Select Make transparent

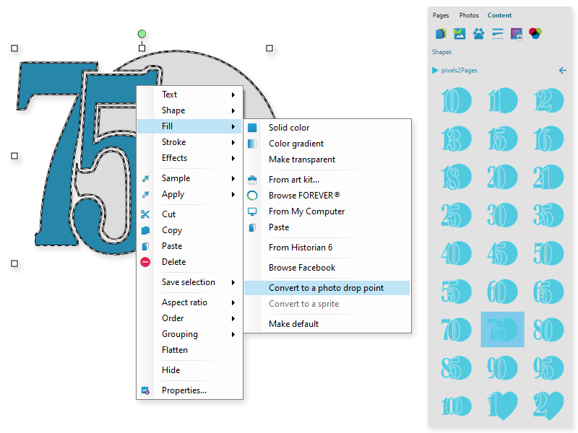(x=327, y=159)
